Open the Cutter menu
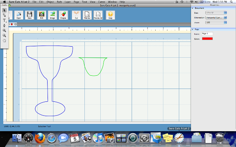 pos(102,2)
